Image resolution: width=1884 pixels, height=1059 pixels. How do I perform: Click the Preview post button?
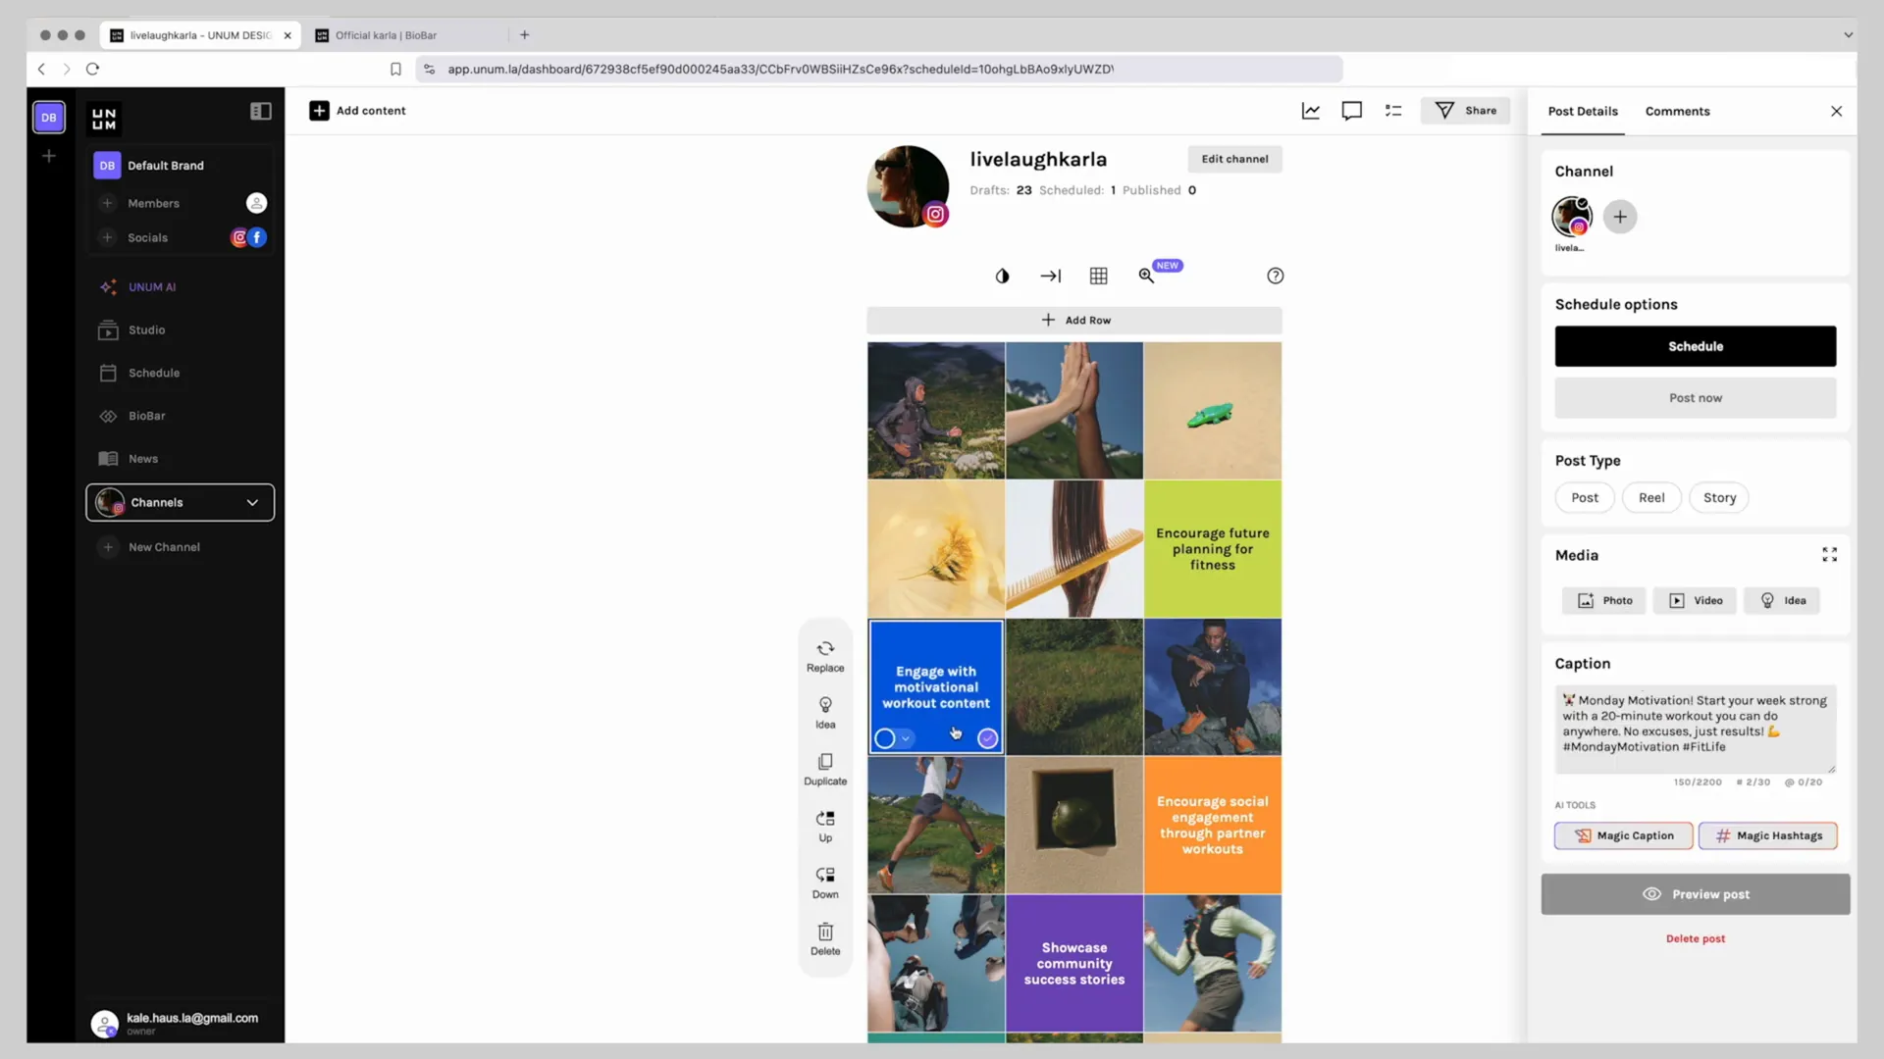tap(1695, 893)
